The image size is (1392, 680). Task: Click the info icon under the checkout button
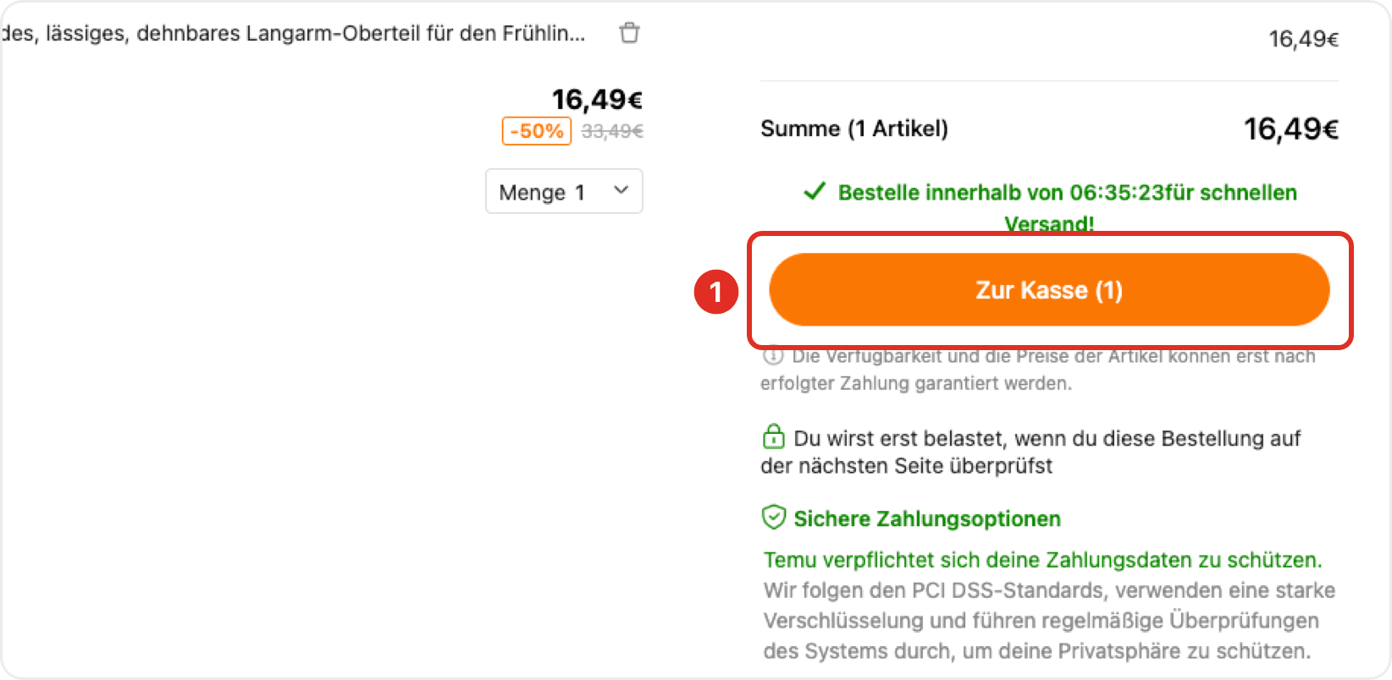(772, 356)
